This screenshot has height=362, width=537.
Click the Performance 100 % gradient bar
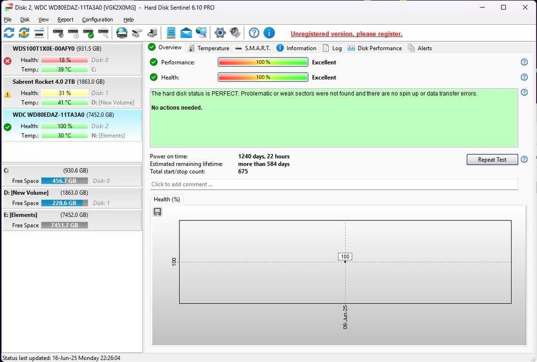[263, 62]
